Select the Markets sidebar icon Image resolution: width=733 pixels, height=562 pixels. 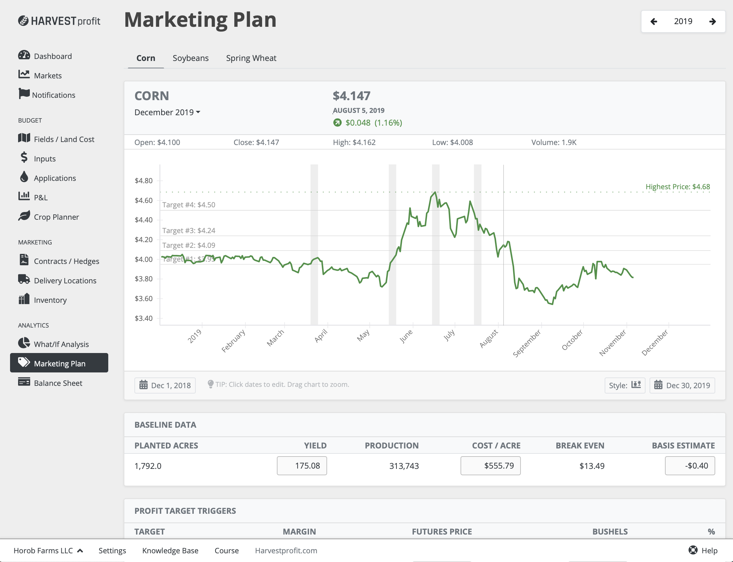[24, 75]
